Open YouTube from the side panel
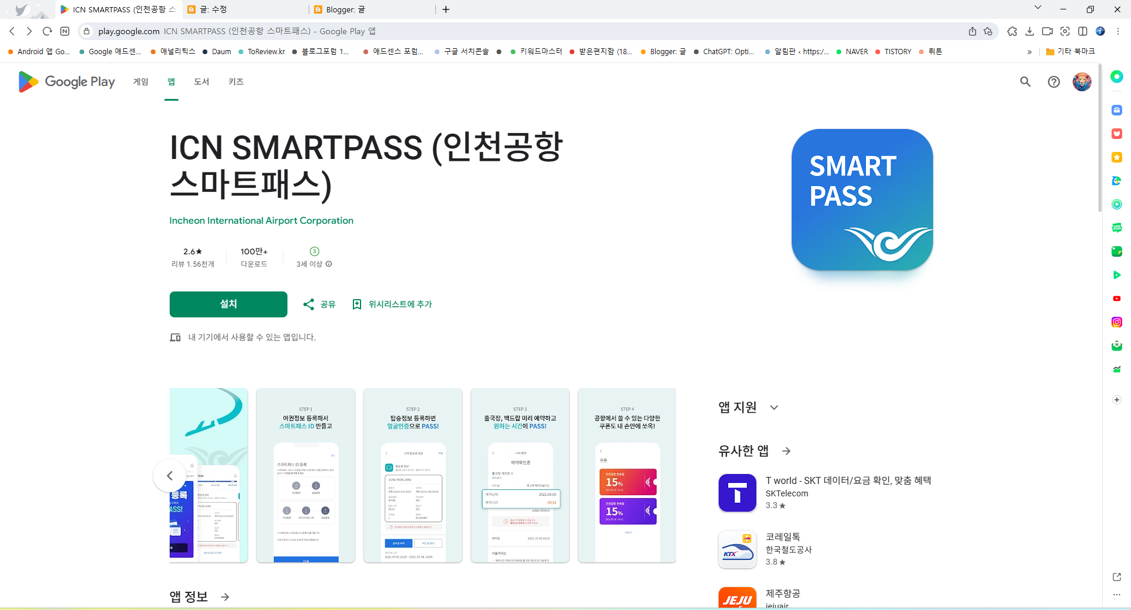The height and width of the screenshot is (610, 1131). tap(1117, 299)
